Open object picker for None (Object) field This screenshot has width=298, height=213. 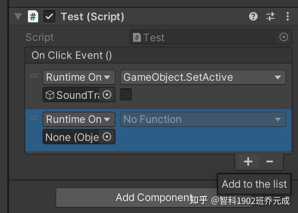point(107,137)
